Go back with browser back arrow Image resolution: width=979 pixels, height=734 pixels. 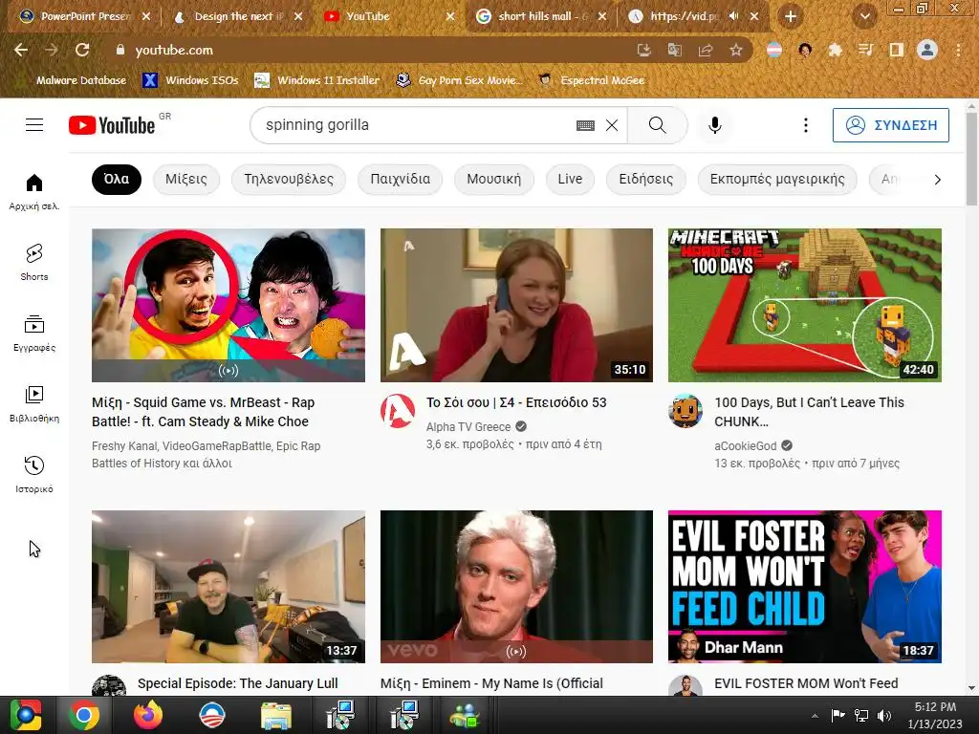coord(21,50)
